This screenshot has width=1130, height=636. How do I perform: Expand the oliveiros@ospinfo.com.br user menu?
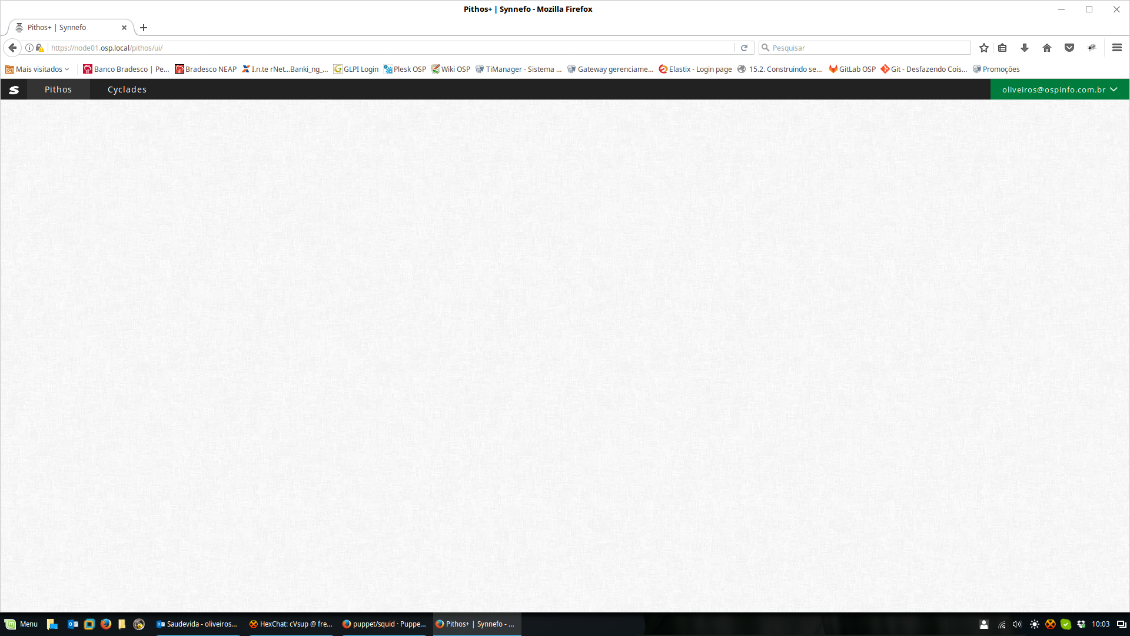[1059, 90]
